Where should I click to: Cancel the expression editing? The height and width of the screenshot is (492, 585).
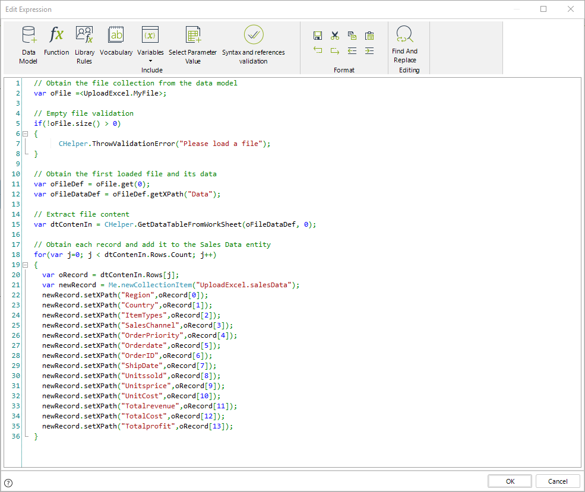(558, 481)
